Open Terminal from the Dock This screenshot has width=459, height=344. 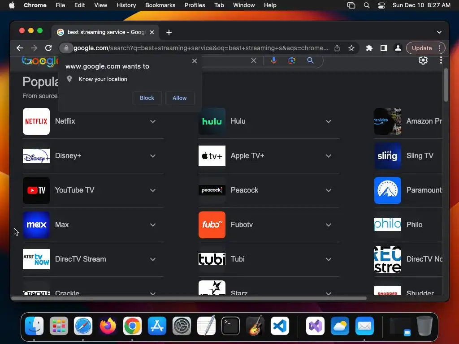click(x=230, y=326)
